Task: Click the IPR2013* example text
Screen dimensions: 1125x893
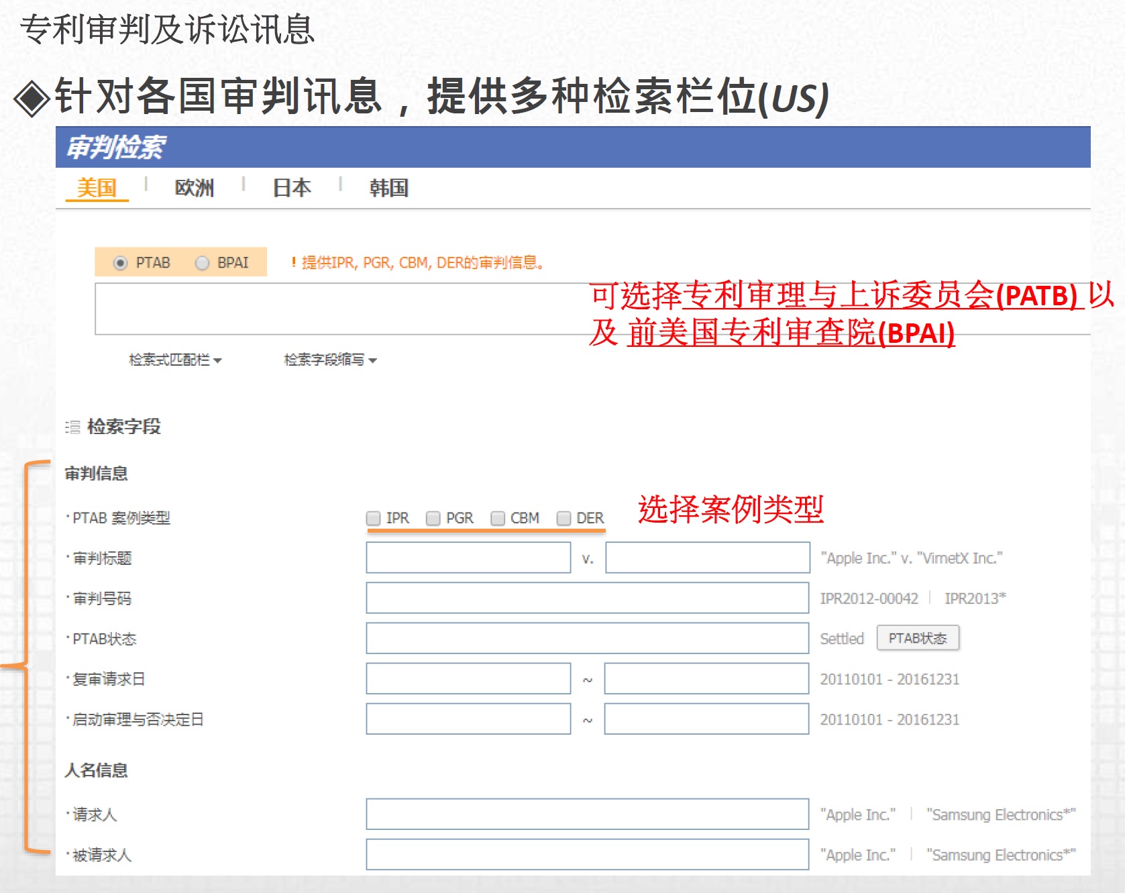Action: pos(975,598)
